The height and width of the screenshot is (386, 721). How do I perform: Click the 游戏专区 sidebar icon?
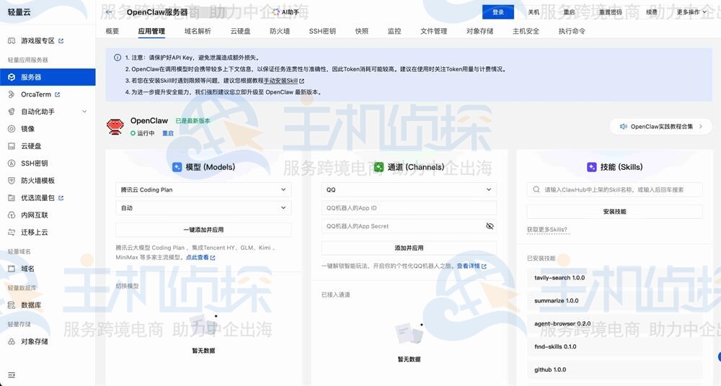click(x=12, y=41)
